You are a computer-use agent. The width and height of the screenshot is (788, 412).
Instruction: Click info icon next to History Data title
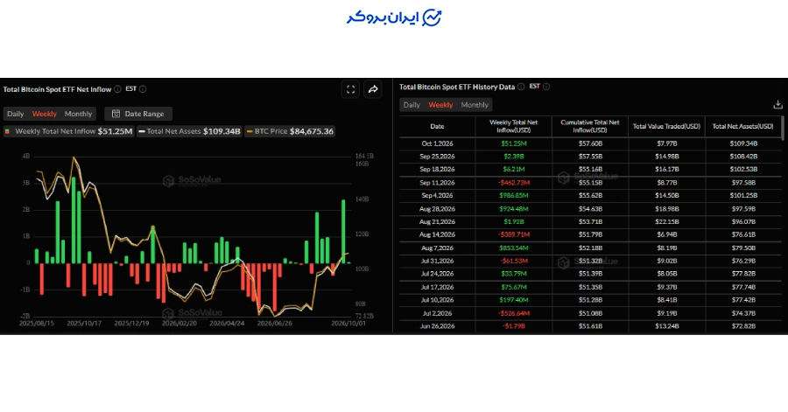pyautogui.click(x=521, y=87)
